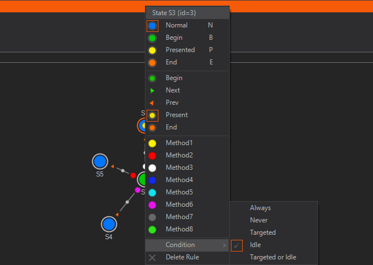Select the blue Normal state icon
Screen dimensions: 373x265
[152, 26]
